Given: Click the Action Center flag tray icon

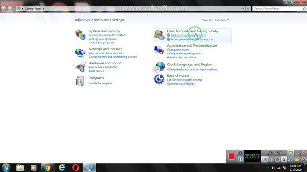Looking at the screenshot, I should point(284,168).
